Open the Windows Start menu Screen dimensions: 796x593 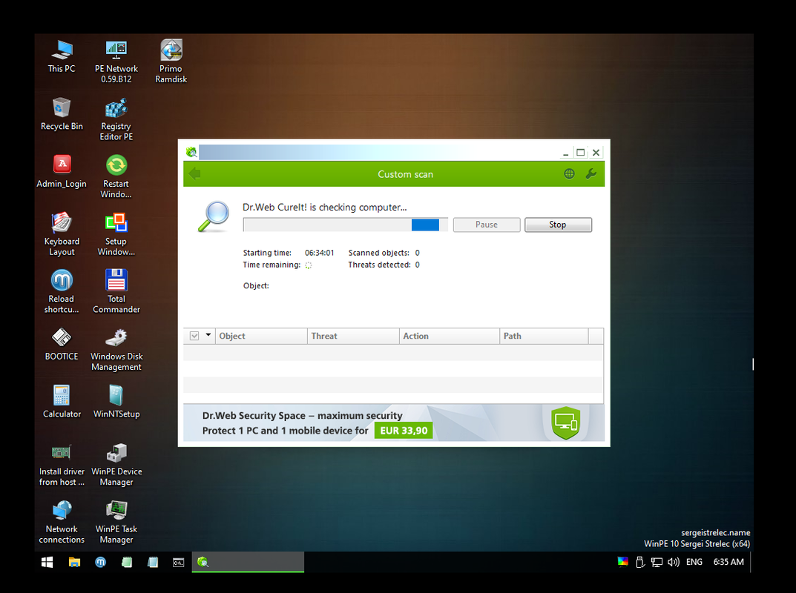click(x=47, y=562)
